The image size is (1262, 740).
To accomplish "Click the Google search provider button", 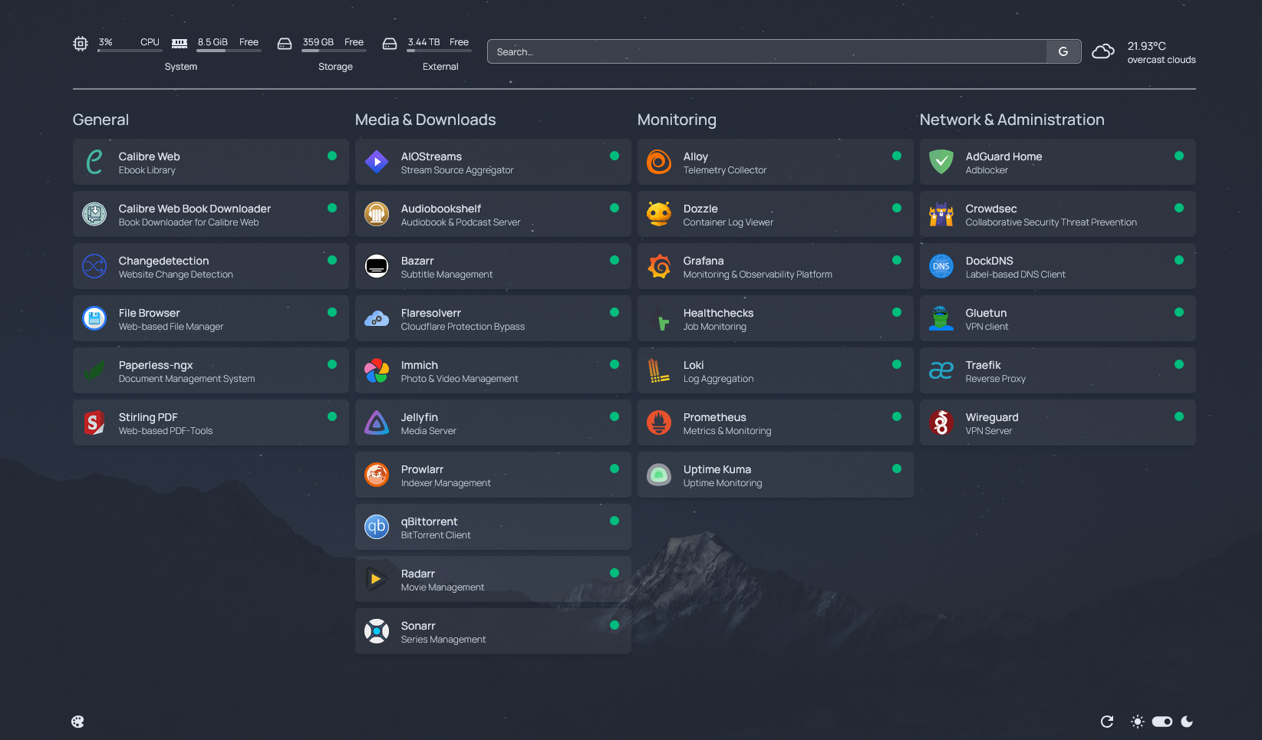I will click(x=1063, y=51).
